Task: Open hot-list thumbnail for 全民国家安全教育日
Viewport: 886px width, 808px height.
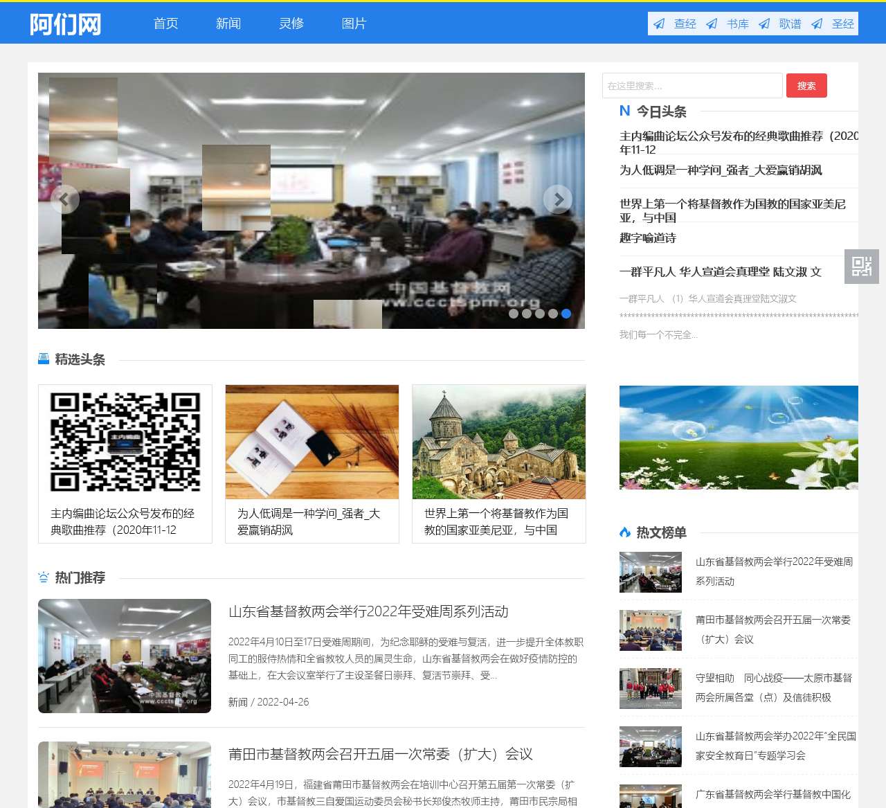Action: [x=651, y=746]
